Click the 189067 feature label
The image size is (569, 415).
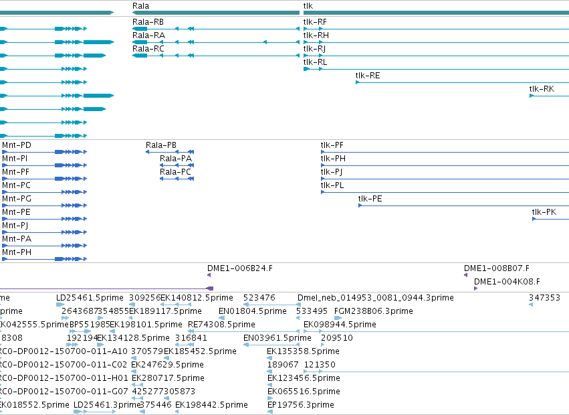[283, 365]
